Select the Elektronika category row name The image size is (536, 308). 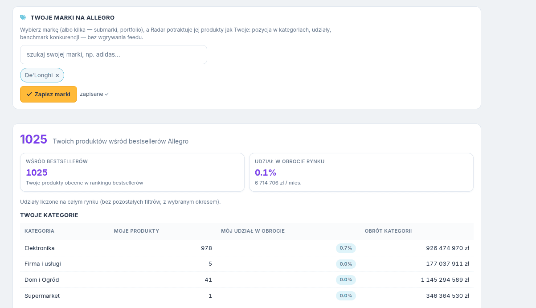click(40, 248)
